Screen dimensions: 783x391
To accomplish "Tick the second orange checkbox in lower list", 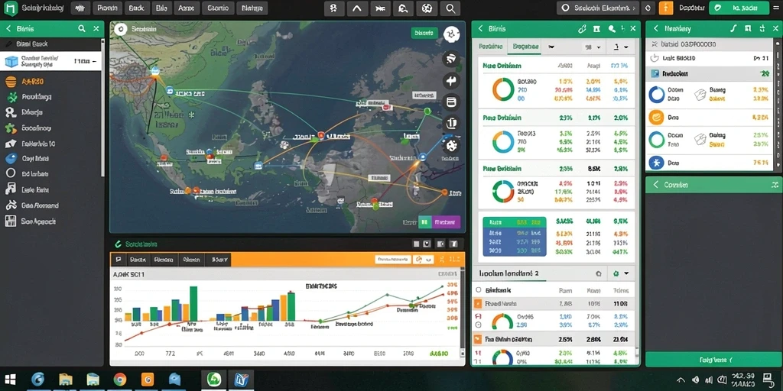I will (478, 339).
